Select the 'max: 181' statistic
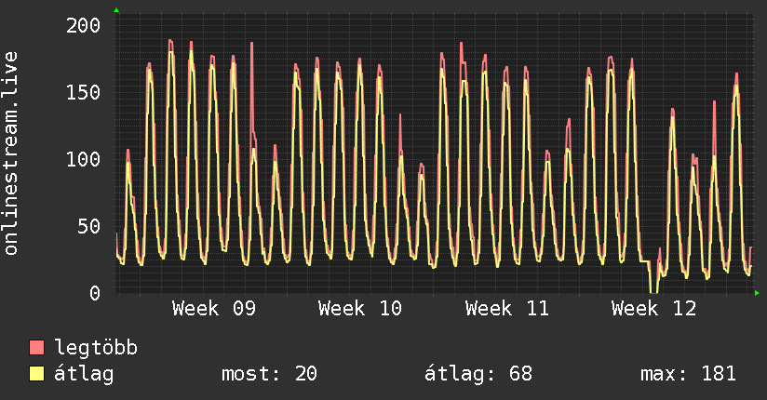The image size is (767, 400). pos(688,374)
